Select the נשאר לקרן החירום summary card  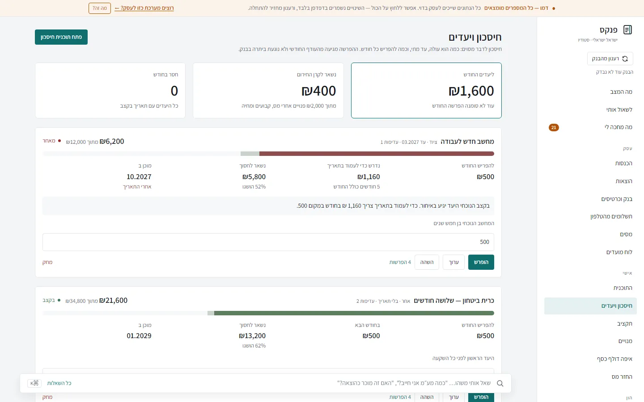click(x=268, y=90)
